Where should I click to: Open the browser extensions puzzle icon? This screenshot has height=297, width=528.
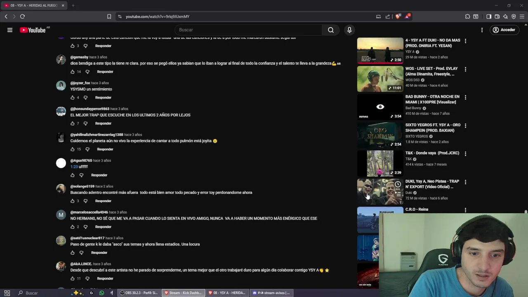tap(467, 16)
